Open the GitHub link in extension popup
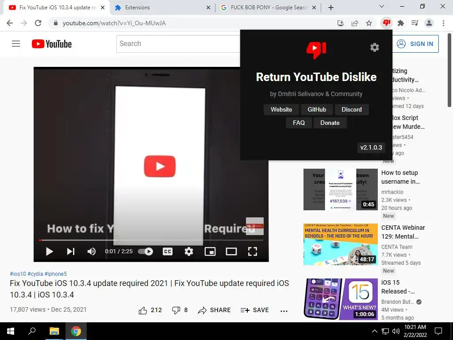This screenshot has width=453, height=340. (317, 109)
